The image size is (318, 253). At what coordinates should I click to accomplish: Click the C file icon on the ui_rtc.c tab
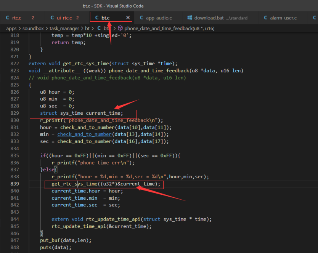click(x=52, y=18)
